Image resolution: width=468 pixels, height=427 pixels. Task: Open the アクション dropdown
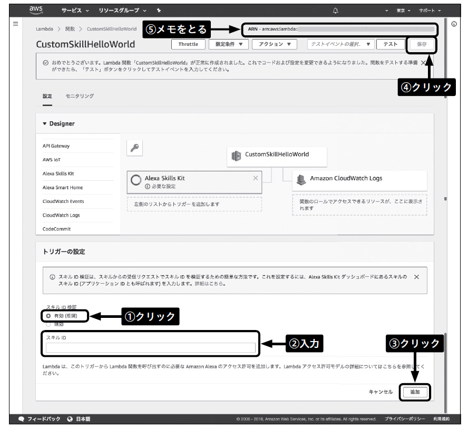coord(275,44)
